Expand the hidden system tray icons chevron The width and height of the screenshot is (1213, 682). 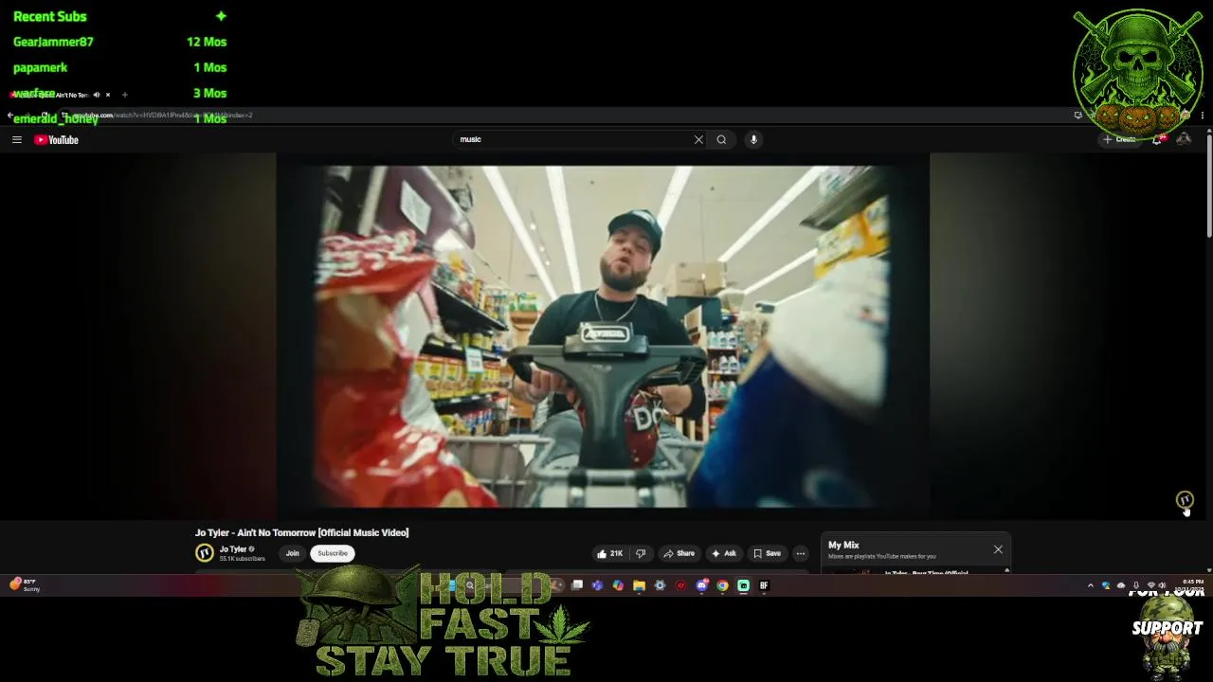pos(1090,585)
